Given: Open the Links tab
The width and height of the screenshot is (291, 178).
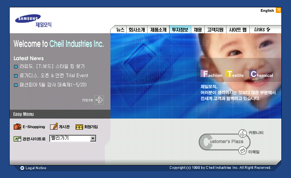Looking at the screenshot, I should click(262, 30).
